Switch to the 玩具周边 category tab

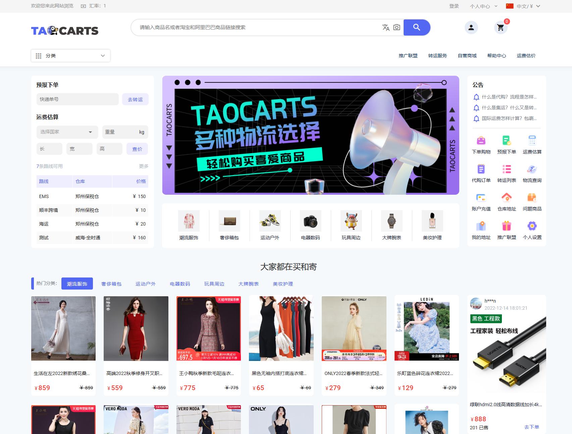(x=215, y=284)
